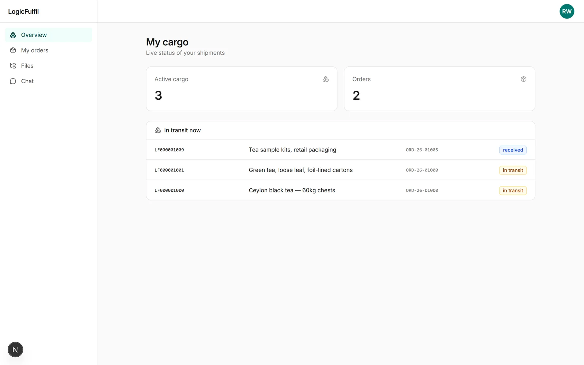This screenshot has height=365, width=584.
Task: Click ORD-26-01000 in the Ceylon black tea row
Action: 422,191
